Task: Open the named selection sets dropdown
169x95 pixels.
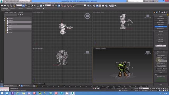Action: (x=81, y=5)
